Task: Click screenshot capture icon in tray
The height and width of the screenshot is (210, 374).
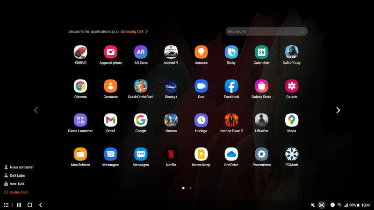Action: click(322, 205)
